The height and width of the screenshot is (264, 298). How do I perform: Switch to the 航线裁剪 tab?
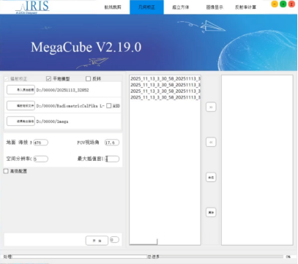point(113,7)
